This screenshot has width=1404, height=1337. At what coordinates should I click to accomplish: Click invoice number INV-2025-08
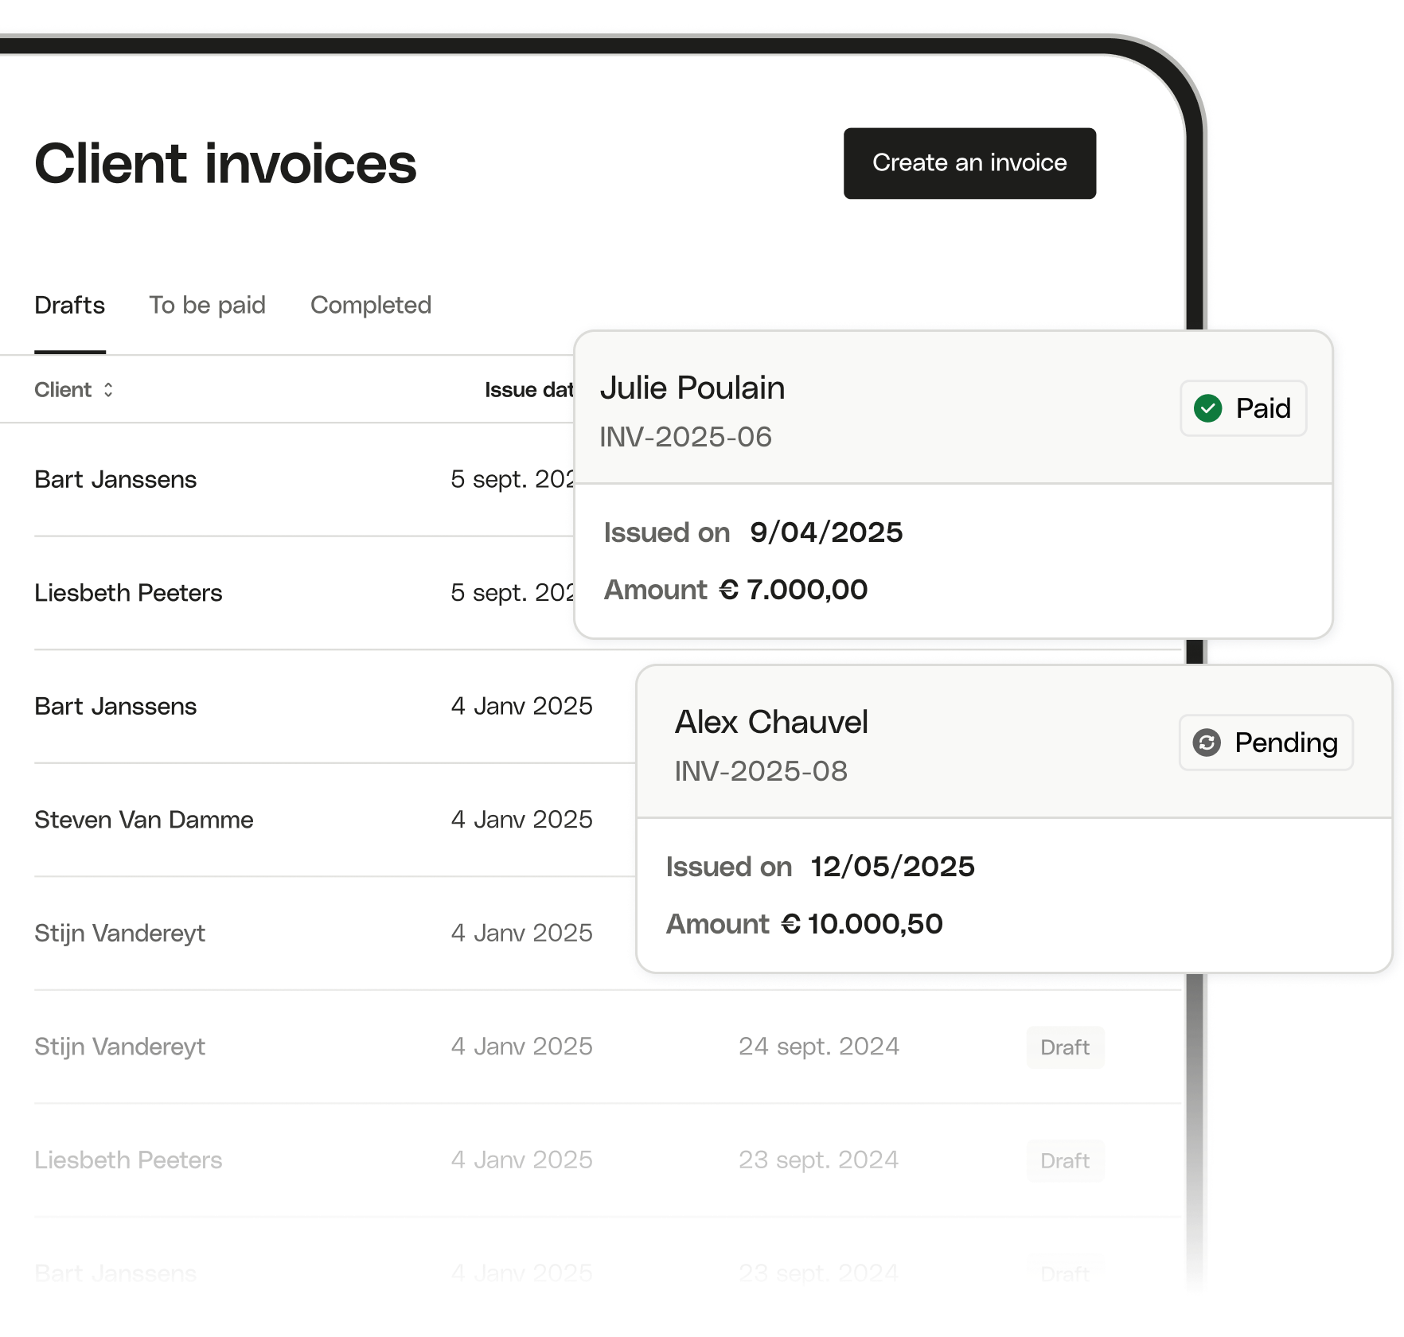coord(761,771)
